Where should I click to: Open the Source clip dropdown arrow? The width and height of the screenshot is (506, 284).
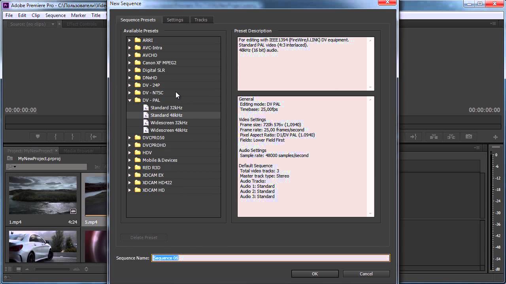click(53, 24)
